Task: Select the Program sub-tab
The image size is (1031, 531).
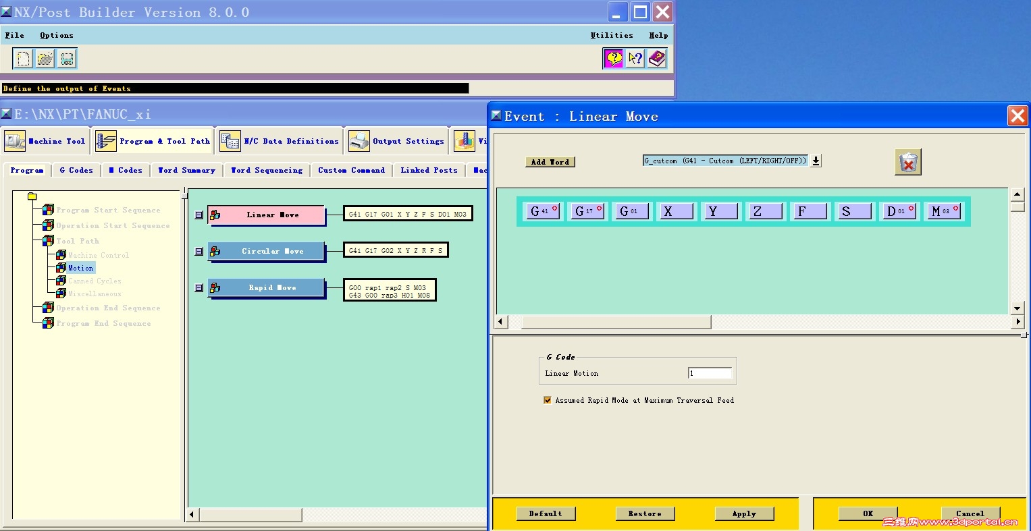Action: point(27,170)
